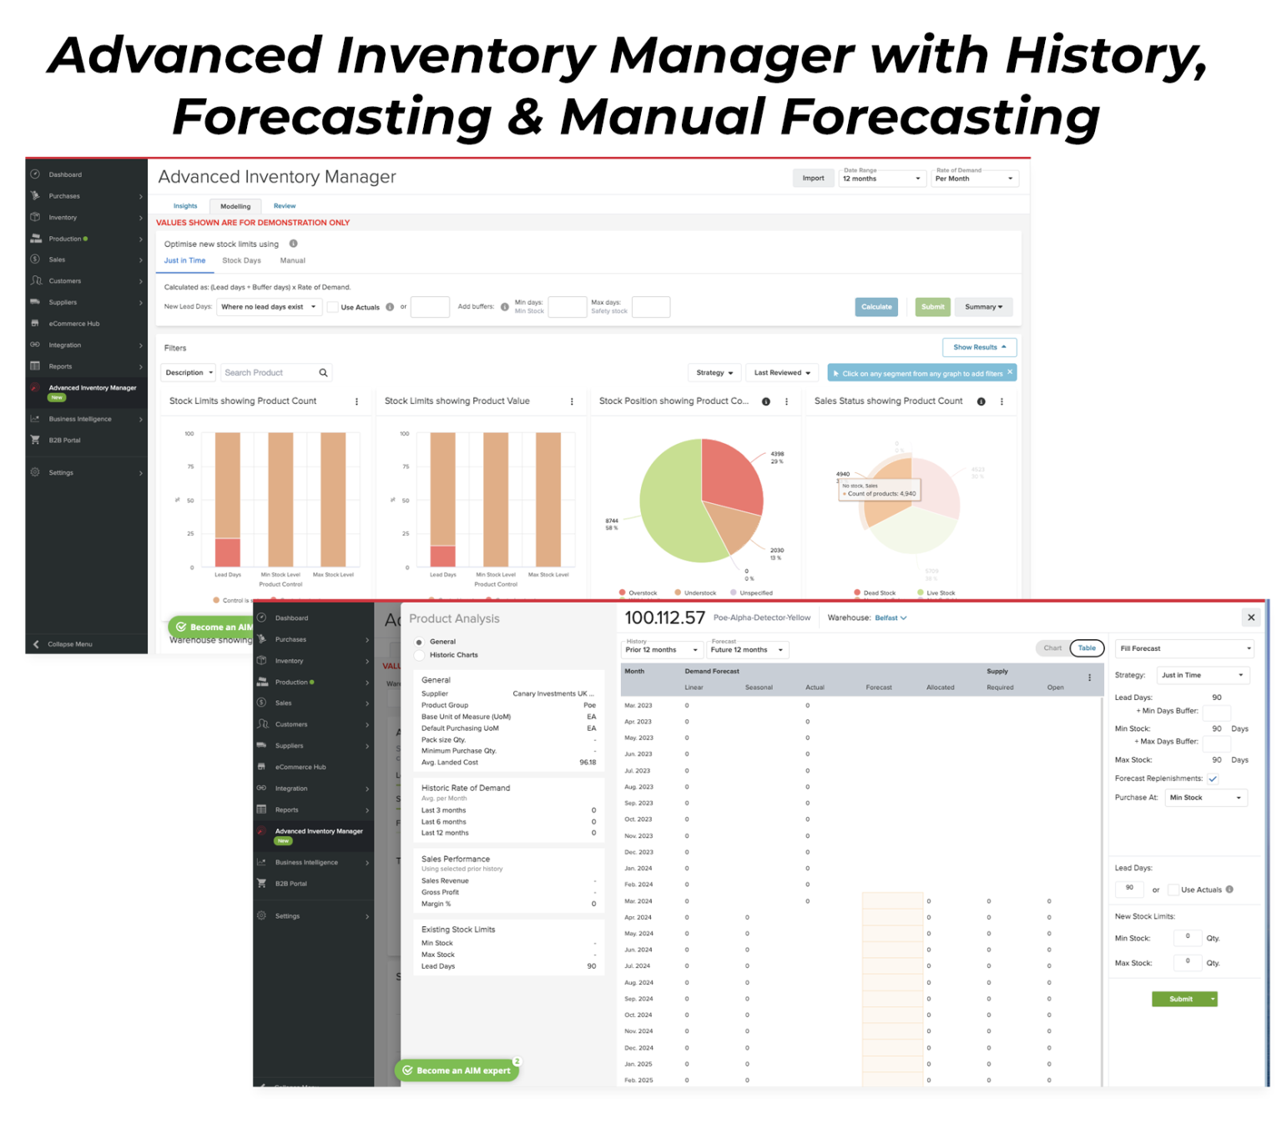The height and width of the screenshot is (1124, 1282).
Task: Open the kebab menu on Stock Limits chart
Action: pos(357,401)
